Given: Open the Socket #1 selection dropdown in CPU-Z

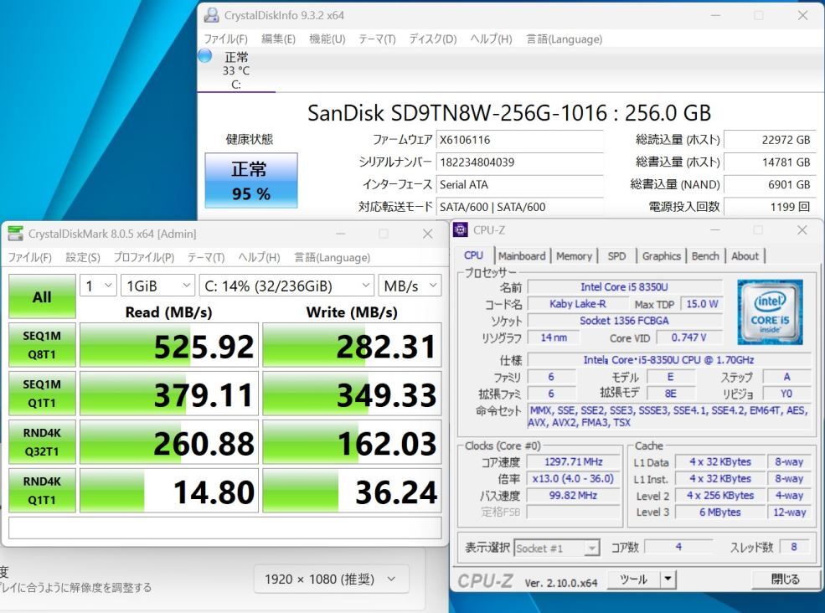Looking at the screenshot, I should (x=557, y=549).
